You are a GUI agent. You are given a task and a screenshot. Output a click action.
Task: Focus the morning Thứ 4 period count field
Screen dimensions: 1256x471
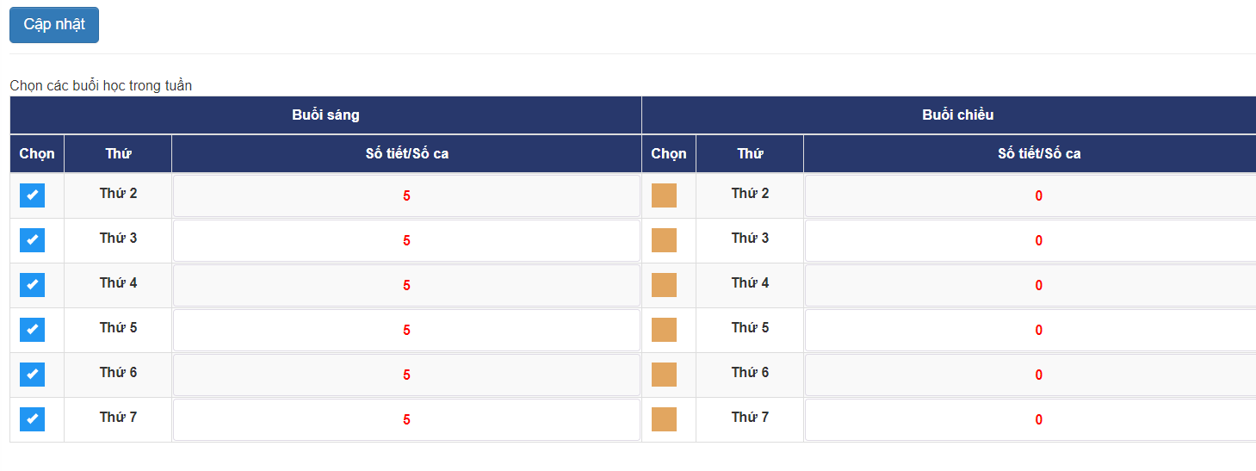tap(406, 286)
